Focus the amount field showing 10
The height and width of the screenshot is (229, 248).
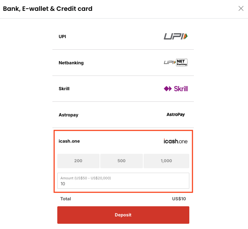click(x=123, y=184)
